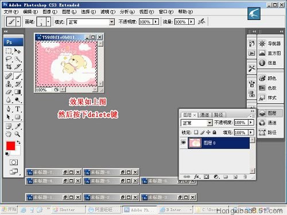Click the red foreground color swatch

pos(10,146)
